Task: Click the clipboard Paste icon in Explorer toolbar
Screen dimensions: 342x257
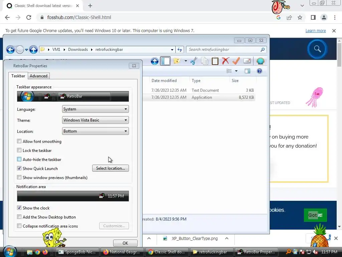Action: click(x=215, y=61)
